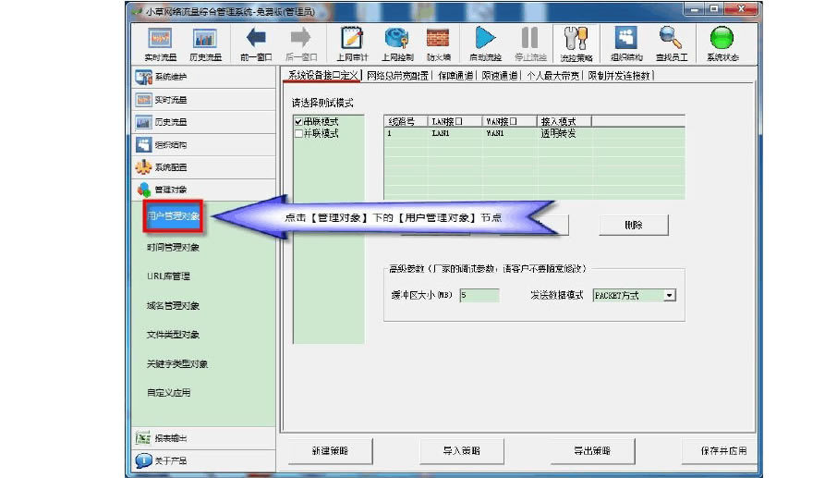825x478 pixels.
Task: Switch to the 网络总带宽配置 tab
Action: pyautogui.click(x=397, y=76)
